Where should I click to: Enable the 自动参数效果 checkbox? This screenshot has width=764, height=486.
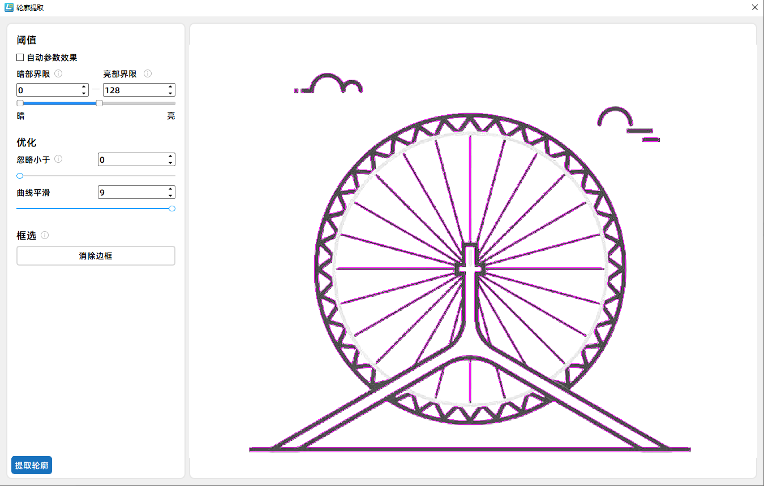(x=20, y=57)
